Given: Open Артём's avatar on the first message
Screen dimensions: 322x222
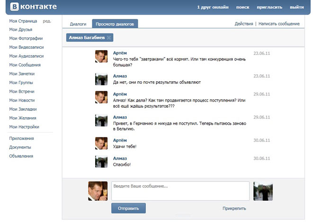Looking at the screenshot, I should [101, 57].
